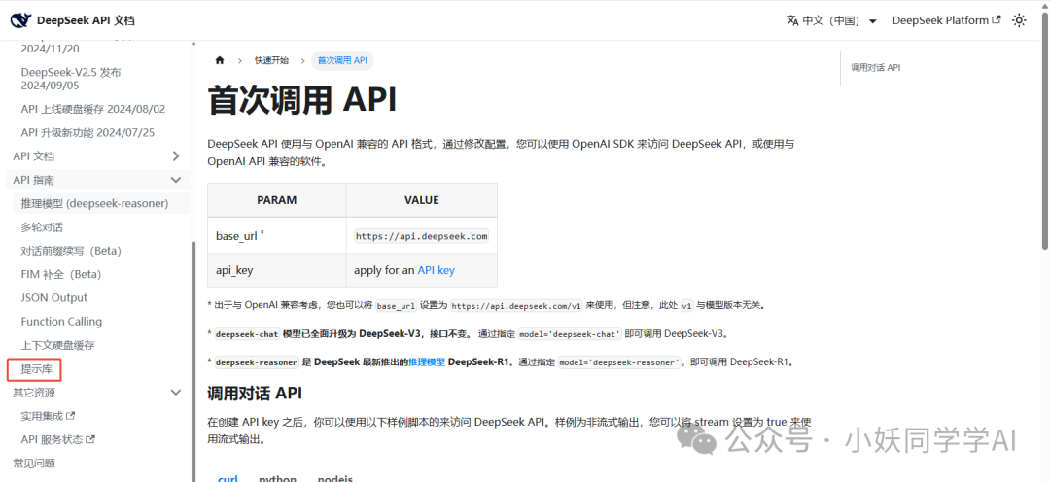1050x482 pixels.
Task: Click the PARAM column header
Action: tap(276, 200)
